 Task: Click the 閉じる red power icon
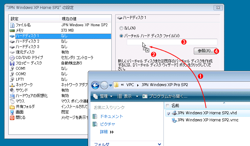[x=12, y=118]
